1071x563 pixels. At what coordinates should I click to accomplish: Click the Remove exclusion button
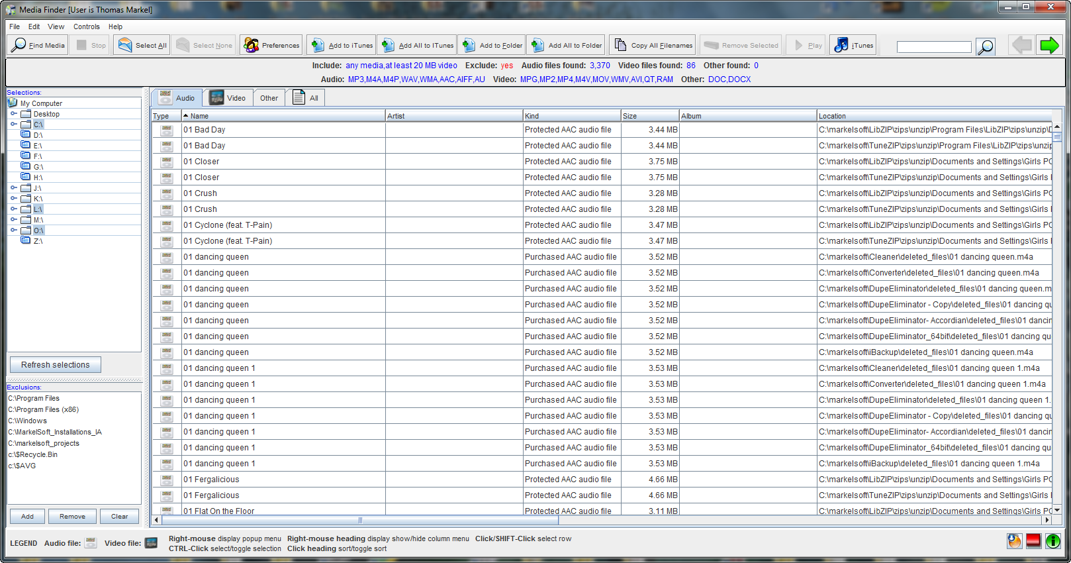(72, 517)
